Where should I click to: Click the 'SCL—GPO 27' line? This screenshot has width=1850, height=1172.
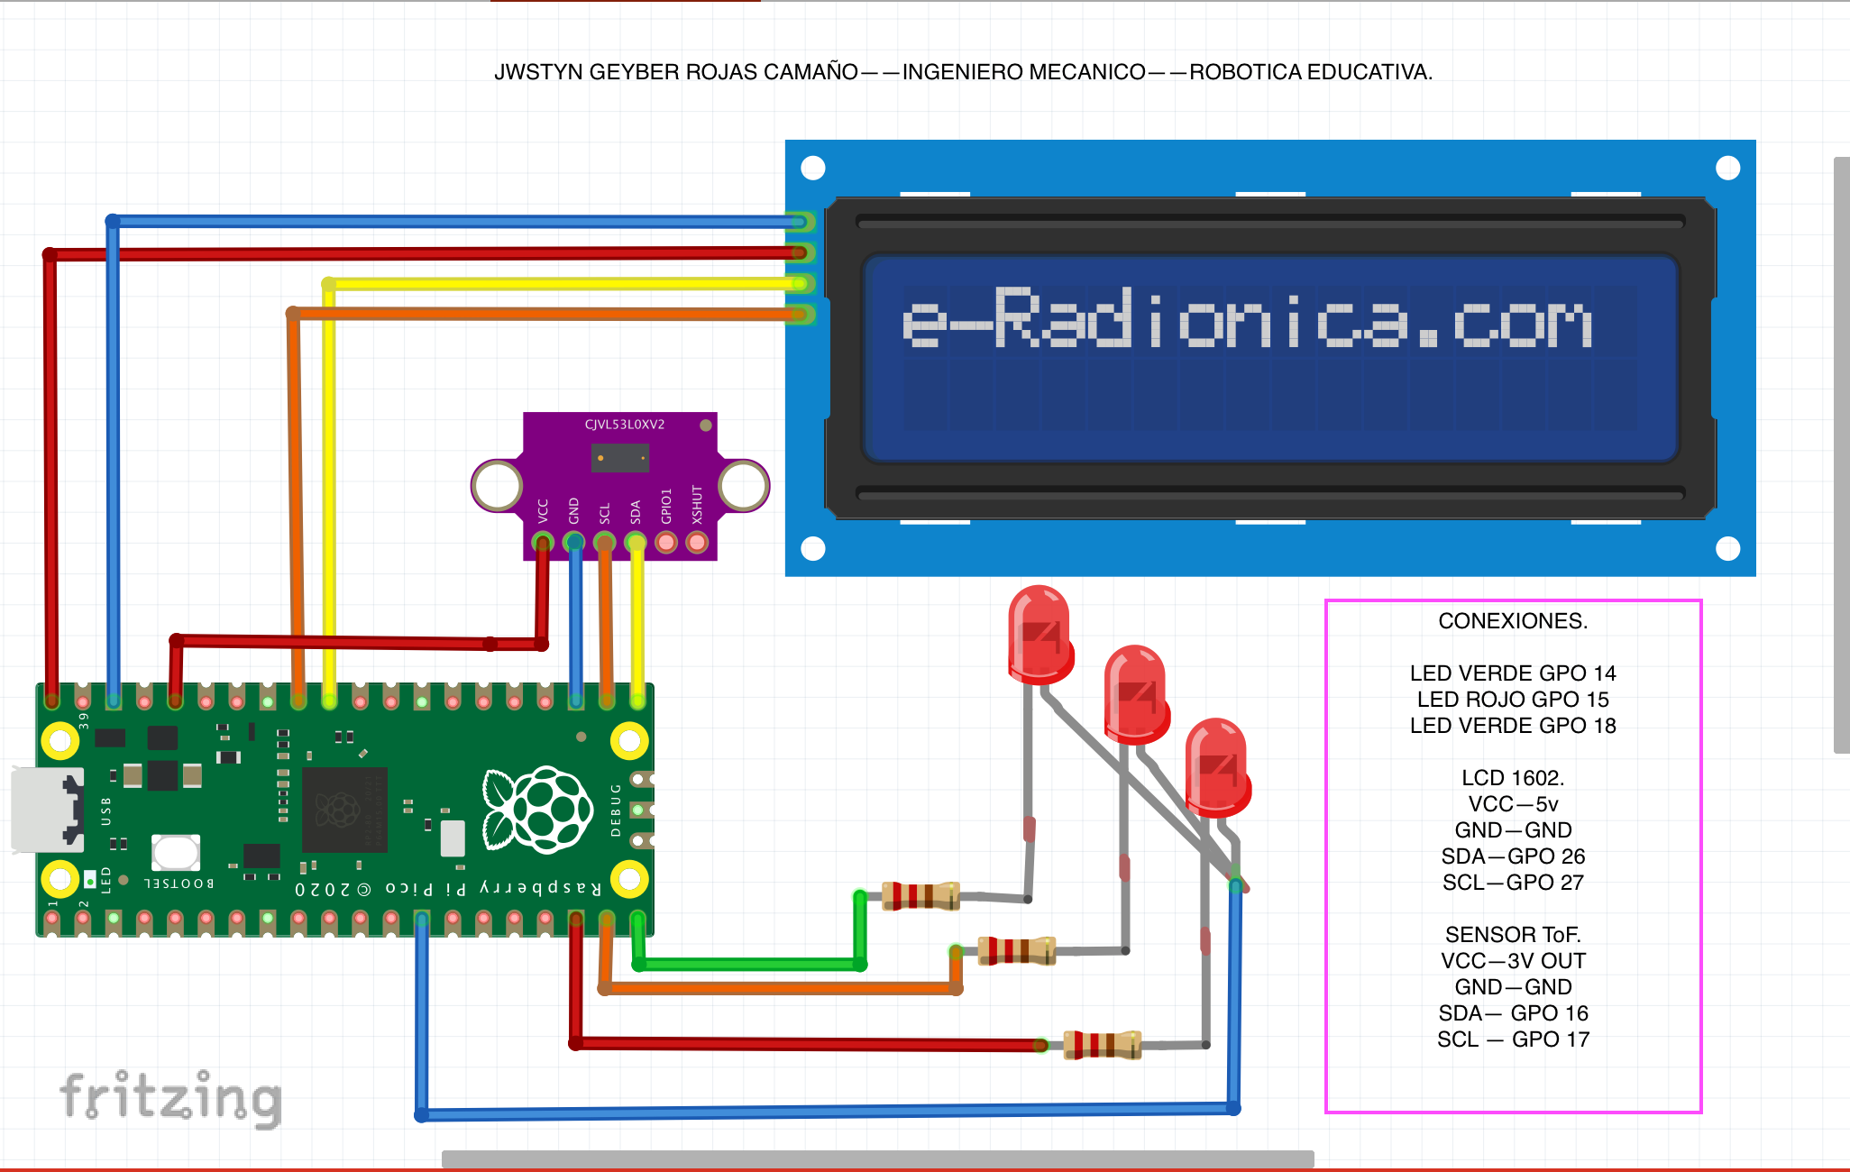point(1513,883)
